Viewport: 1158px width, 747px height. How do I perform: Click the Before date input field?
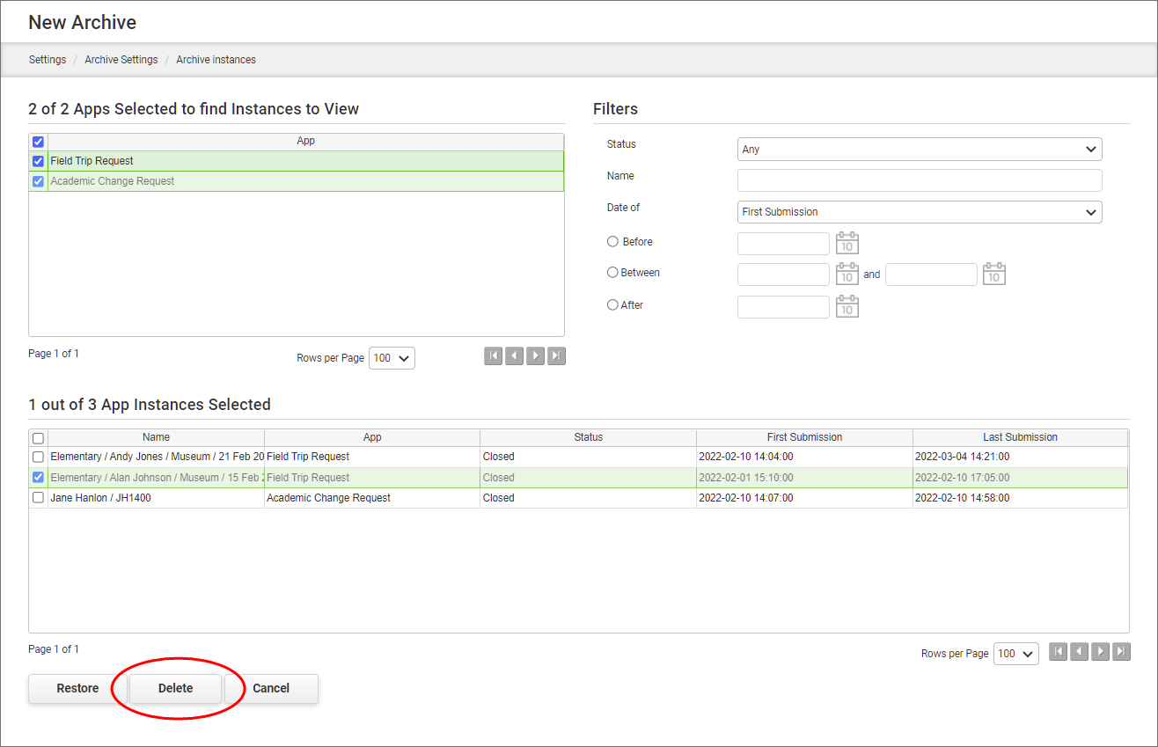coord(783,244)
